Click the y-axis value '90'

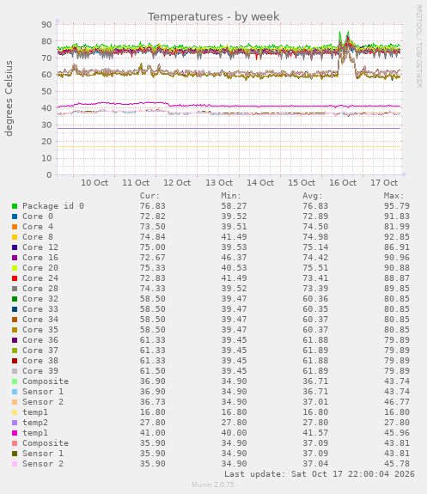tap(46, 25)
